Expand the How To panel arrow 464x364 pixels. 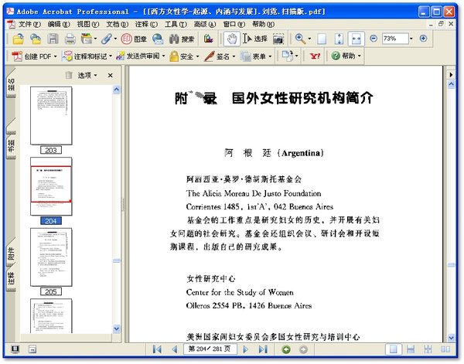(x=451, y=74)
